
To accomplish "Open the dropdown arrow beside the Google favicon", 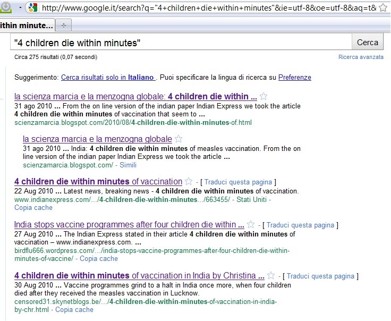I will 20,8.
